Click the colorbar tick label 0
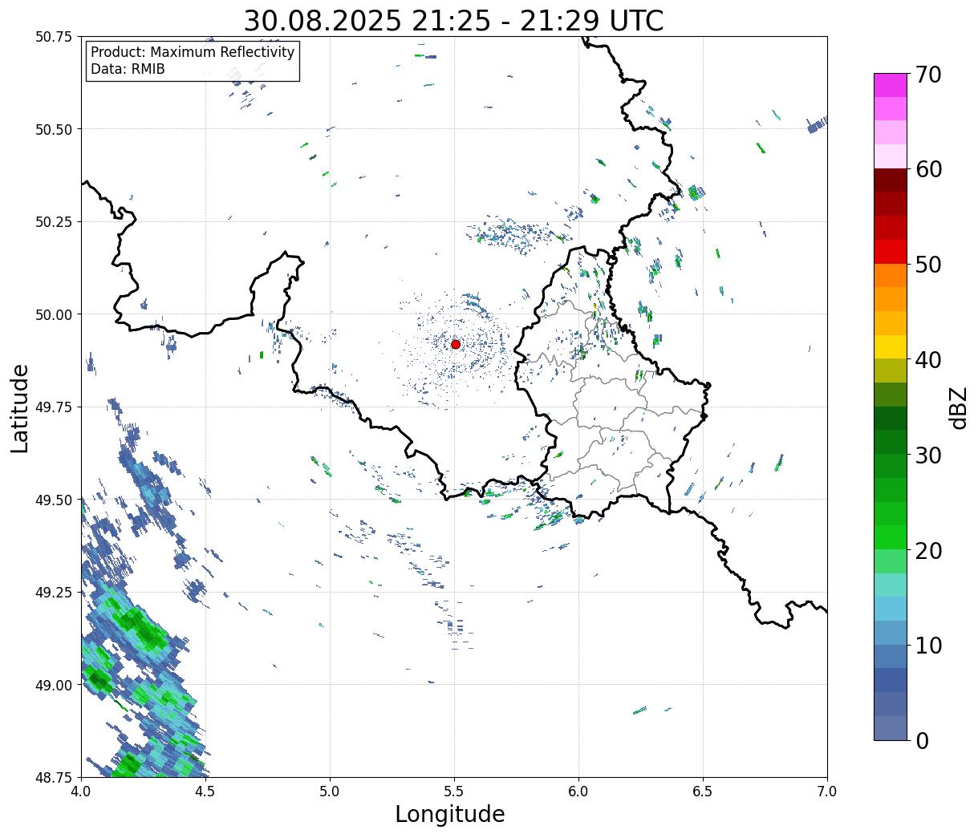Screen dimensions: 978x834 pos(923,741)
